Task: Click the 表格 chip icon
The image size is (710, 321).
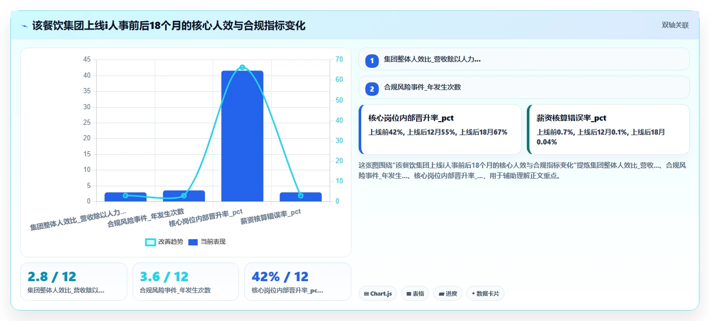Action: click(x=408, y=294)
